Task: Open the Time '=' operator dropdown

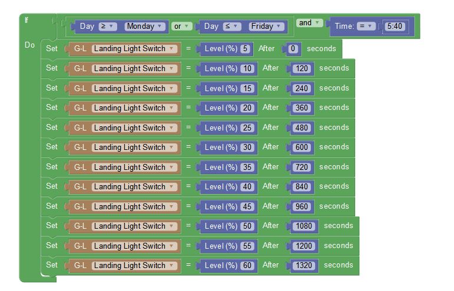Action: 366,26
